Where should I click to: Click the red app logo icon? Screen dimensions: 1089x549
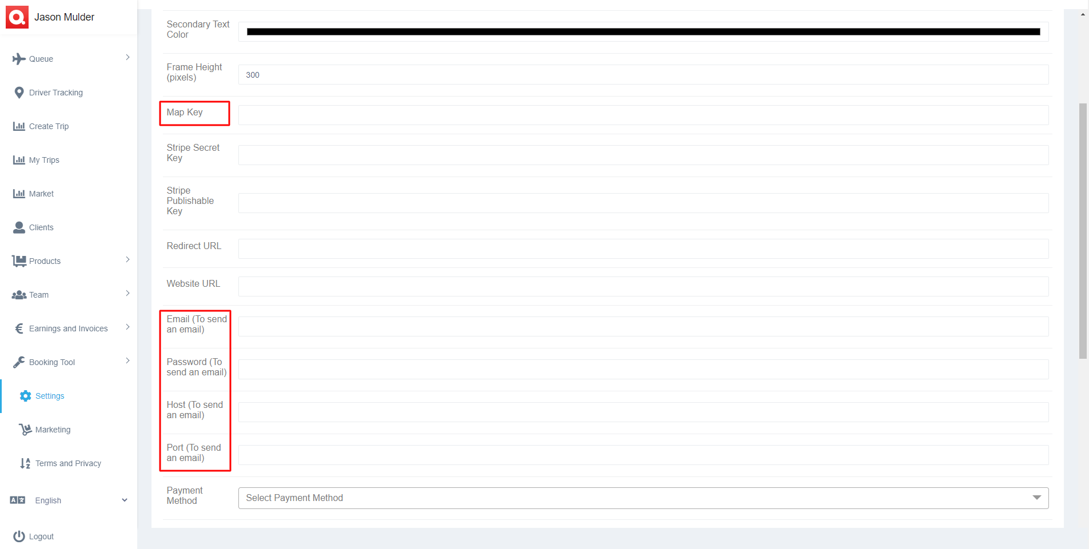tap(17, 17)
